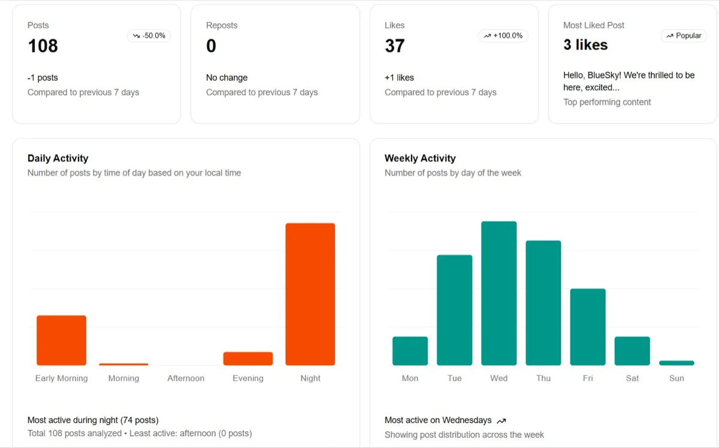This screenshot has height=448, width=719.
Task: Click the '-1 posts' change text
Action: (43, 78)
